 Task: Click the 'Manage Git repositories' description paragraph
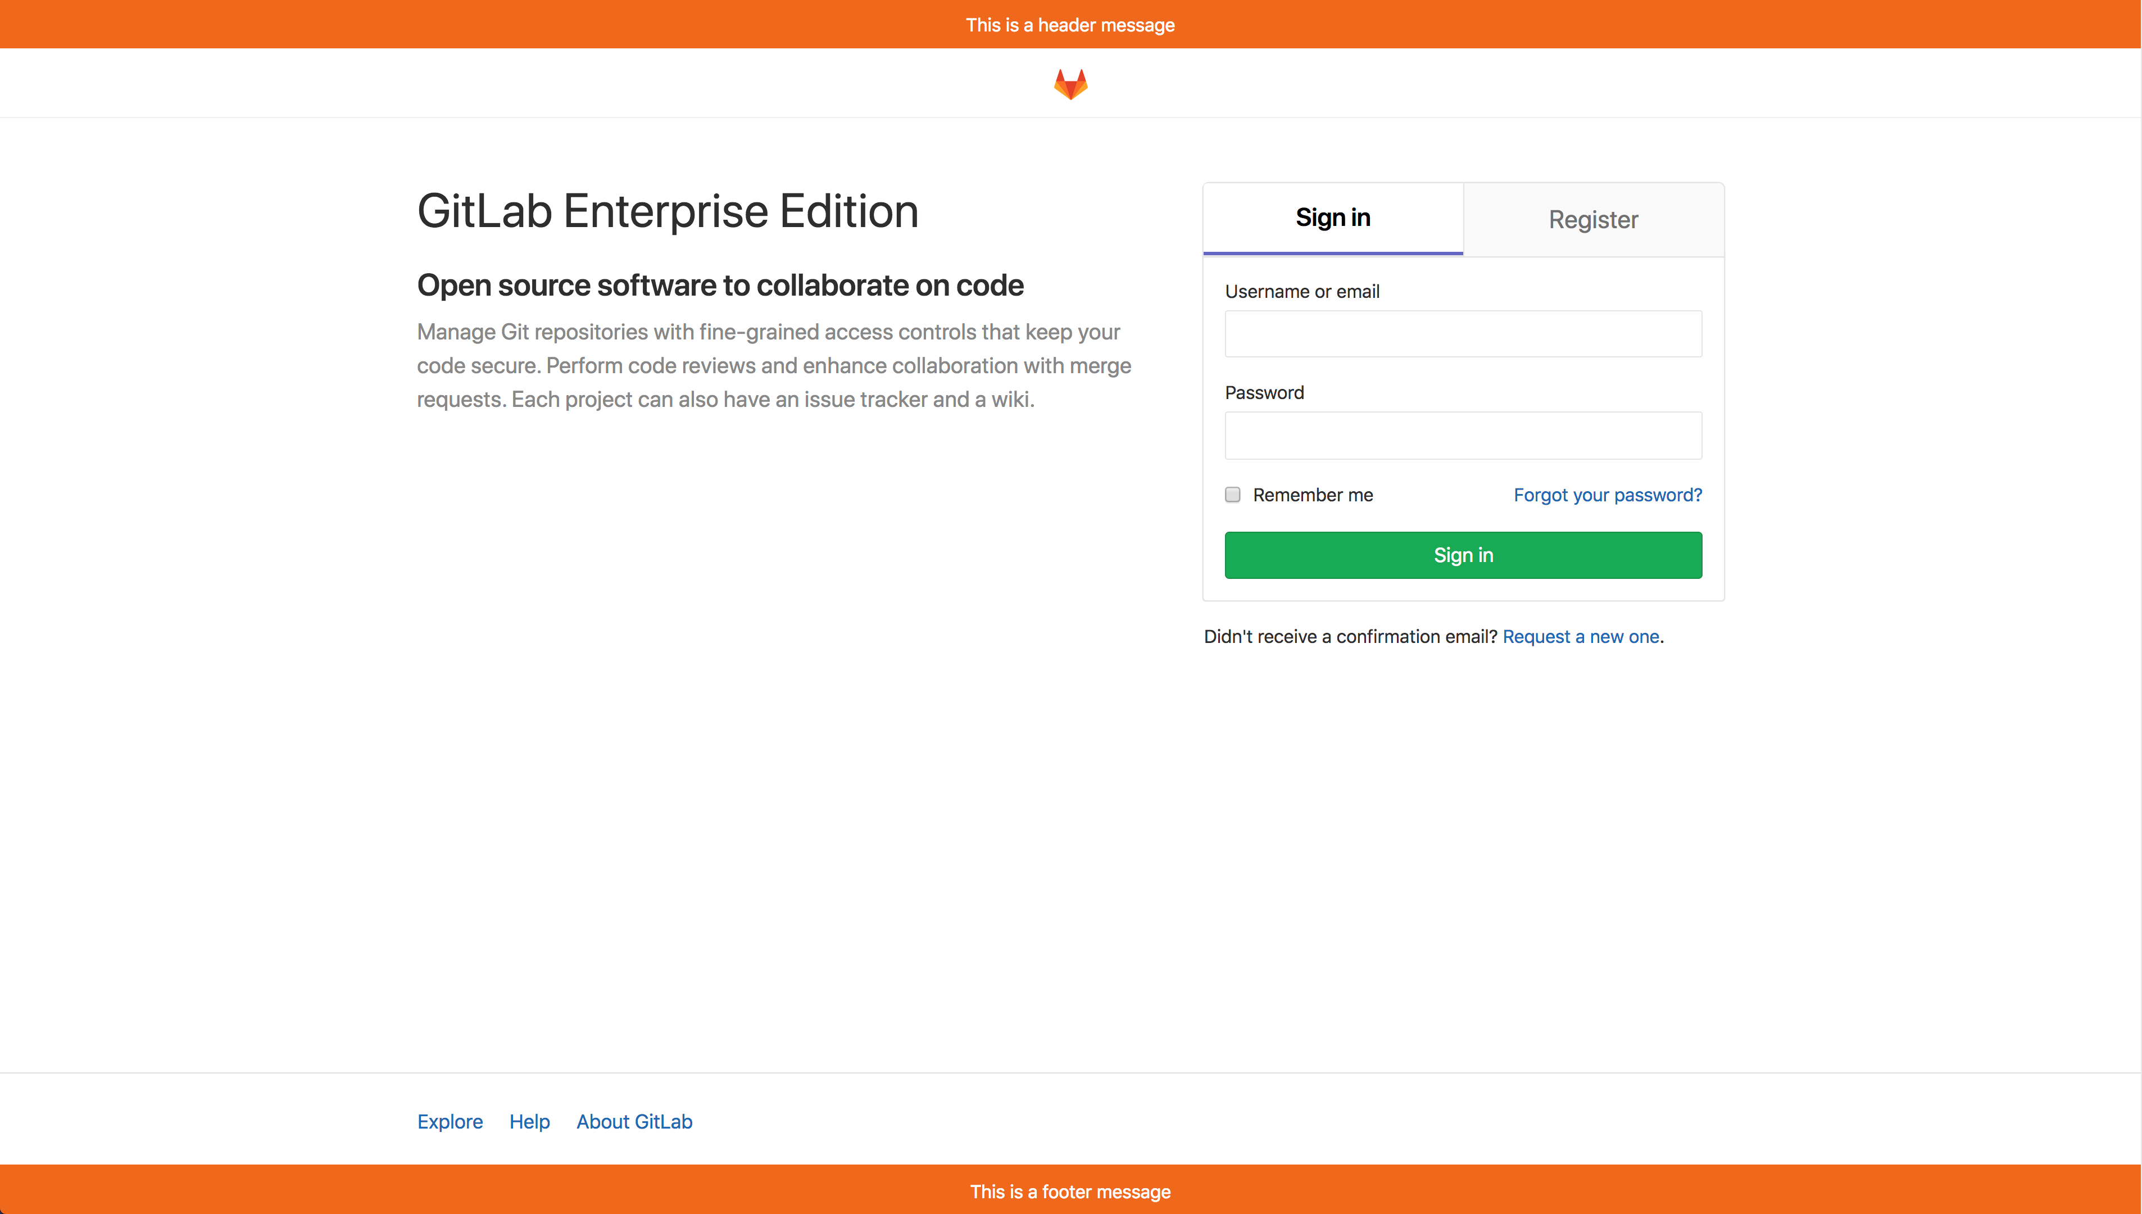[773, 365]
